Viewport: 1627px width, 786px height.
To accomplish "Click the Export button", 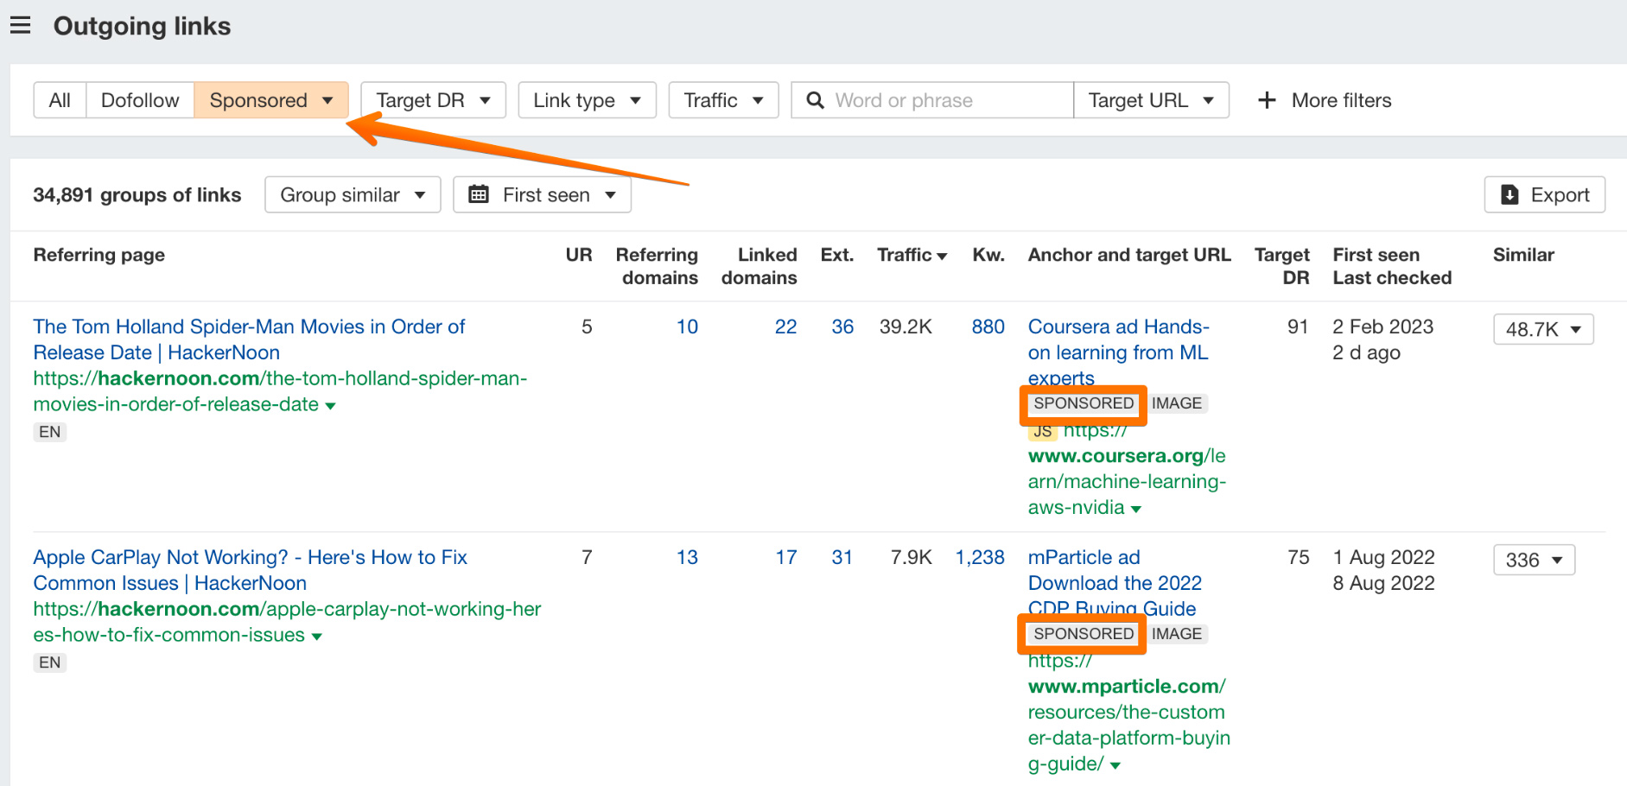I will (x=1544, y=194).
